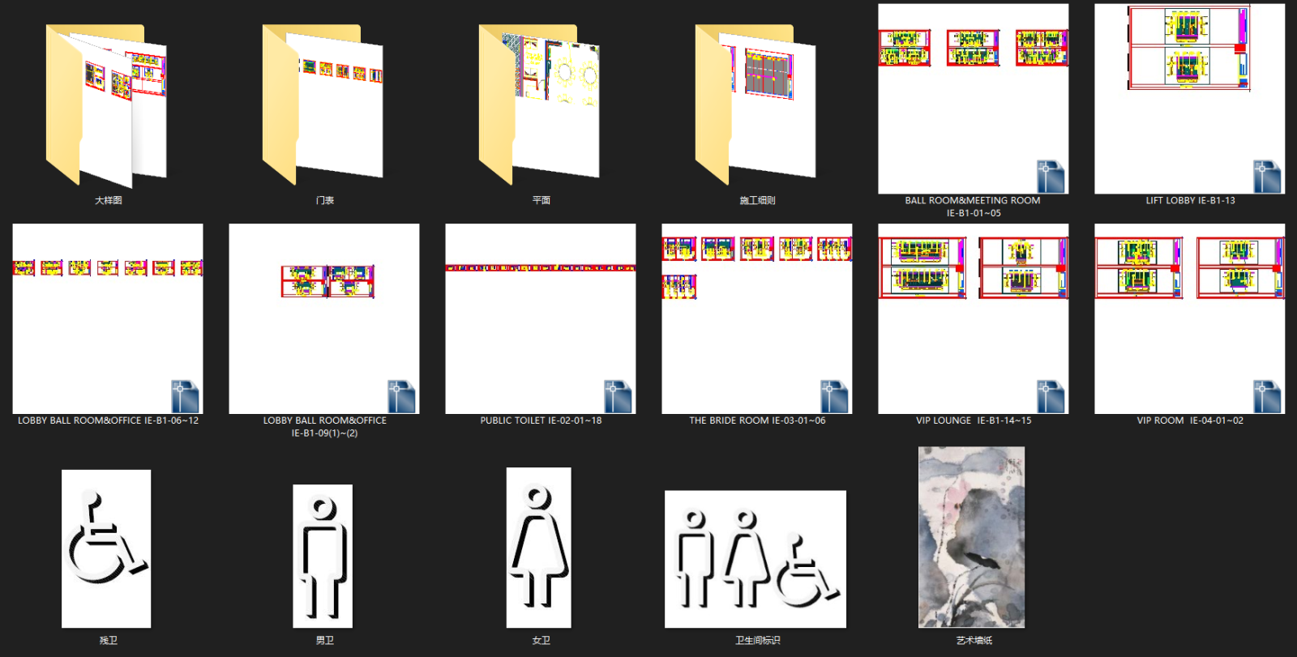Select the 卫生间标识 restroom signage image

click(756, 559)
